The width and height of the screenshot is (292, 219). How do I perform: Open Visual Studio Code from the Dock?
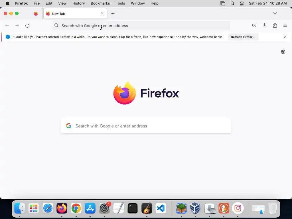point(161,208)
